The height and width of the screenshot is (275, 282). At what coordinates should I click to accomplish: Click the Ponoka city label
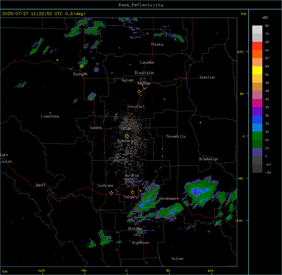pos(157,44)
